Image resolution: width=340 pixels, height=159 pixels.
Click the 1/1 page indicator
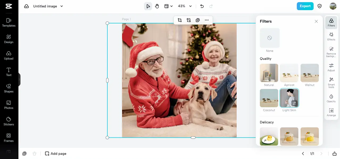pos(312,154)
